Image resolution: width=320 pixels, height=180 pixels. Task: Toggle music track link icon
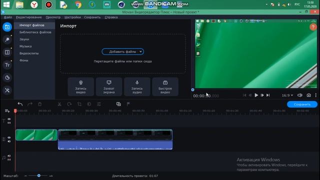(9, 159)
